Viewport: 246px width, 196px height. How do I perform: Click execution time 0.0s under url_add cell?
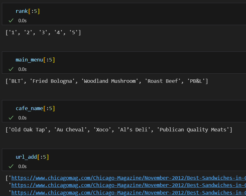(x=22, y=167)
